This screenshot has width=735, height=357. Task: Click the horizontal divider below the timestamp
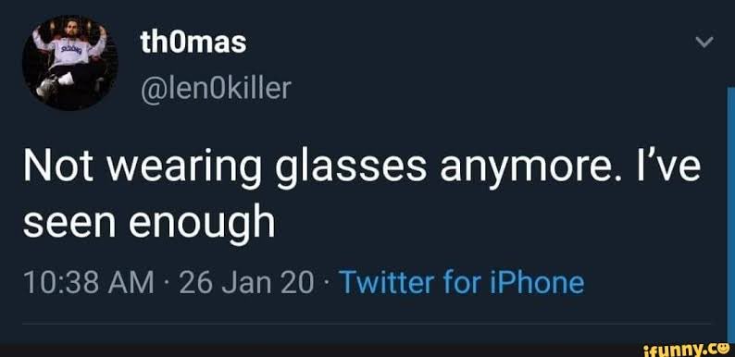pos(367,324)
